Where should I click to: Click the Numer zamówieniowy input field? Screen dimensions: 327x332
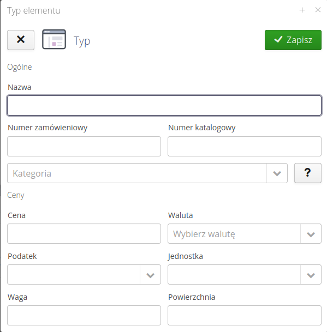[x=84, y=146]
